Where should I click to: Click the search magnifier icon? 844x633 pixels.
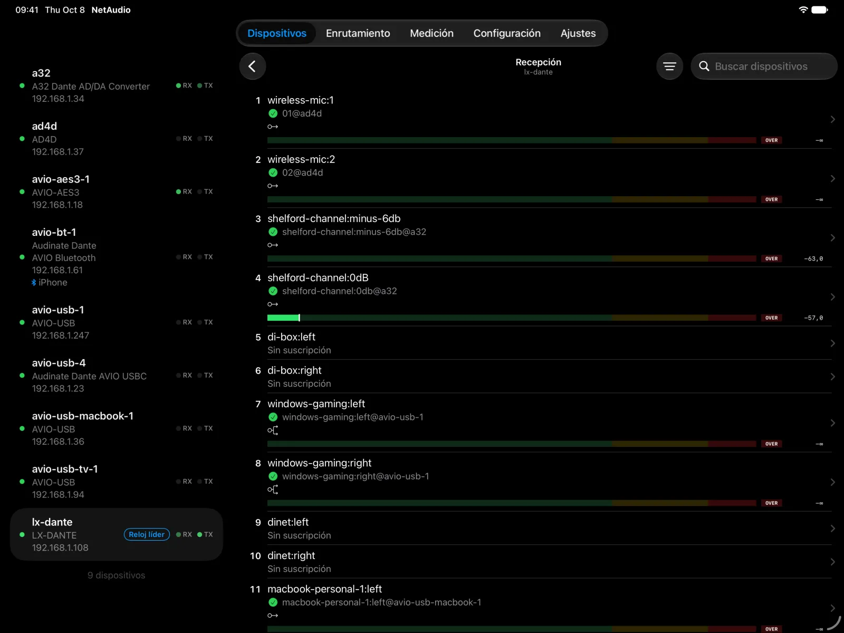704,66
